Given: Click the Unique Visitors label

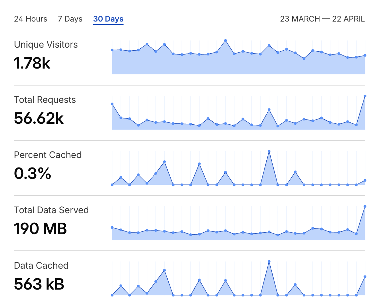Looking at the screenshot, I should [46, 45].
